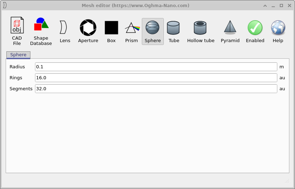The image size is (295, 189).
Task: Choose the Tube shape
Action: (x=174, y=31)
